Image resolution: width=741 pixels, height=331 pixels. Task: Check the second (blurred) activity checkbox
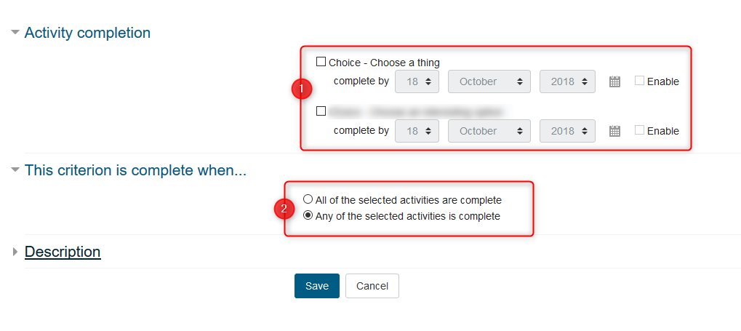321,112
